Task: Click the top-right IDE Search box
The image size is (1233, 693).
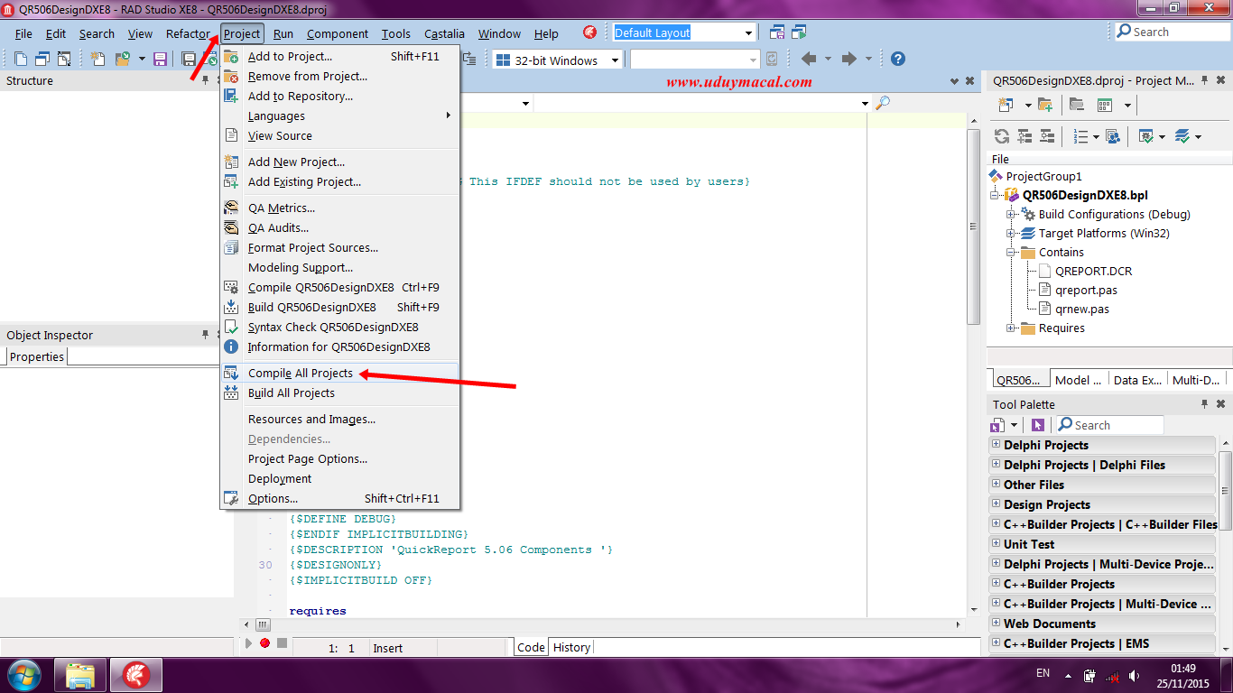Action: (x=1173, y=32)
